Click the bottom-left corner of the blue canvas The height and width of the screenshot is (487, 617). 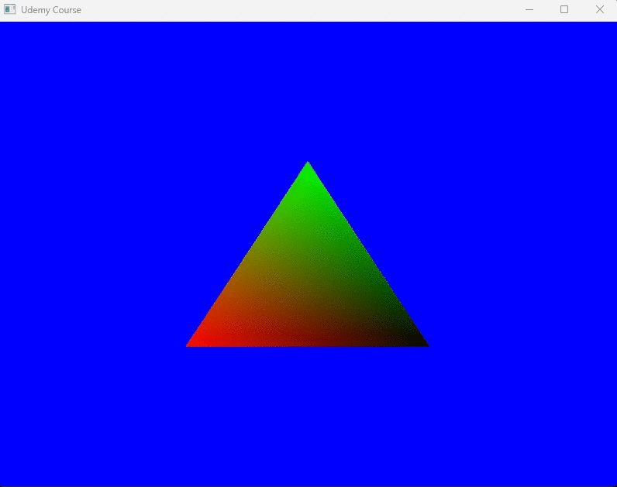point(3,482)
